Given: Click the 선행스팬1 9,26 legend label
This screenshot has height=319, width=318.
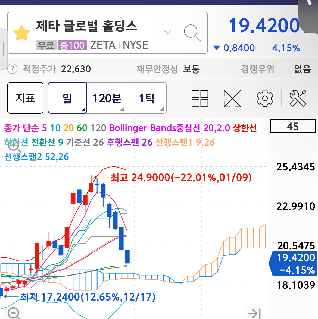Looking at the screenshot, I should (x=185, y=142).
